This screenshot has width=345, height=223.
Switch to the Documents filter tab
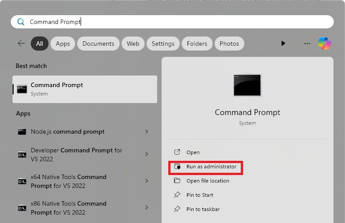98,44
